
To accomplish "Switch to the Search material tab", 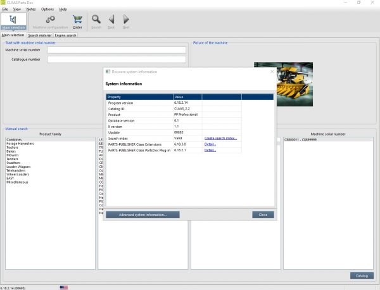I will click(39, 35).
